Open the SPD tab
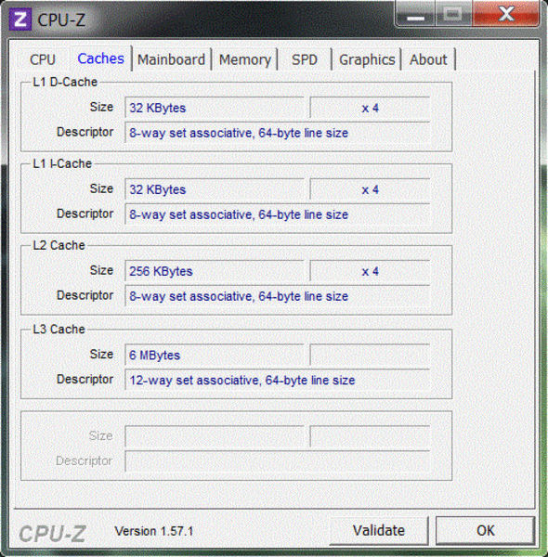The image size is (548, 557). 305,59
